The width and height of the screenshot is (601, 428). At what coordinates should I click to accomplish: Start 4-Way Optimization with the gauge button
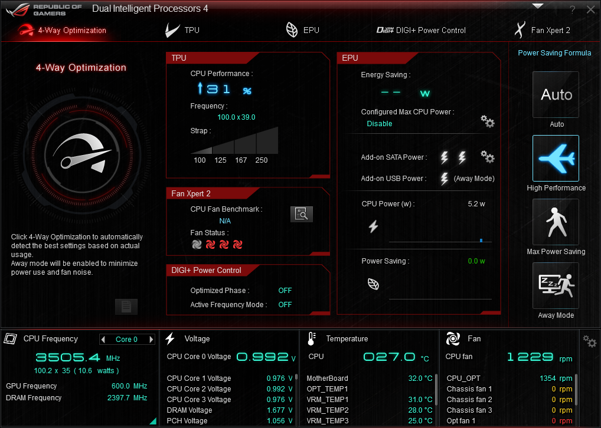coord(82,156)
